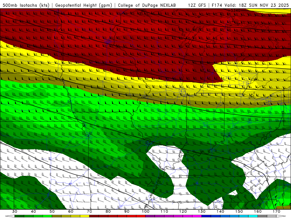Select the bright red swatch ending at 100
The height and width of the screenshot is (218, 291).
point(141,216)
